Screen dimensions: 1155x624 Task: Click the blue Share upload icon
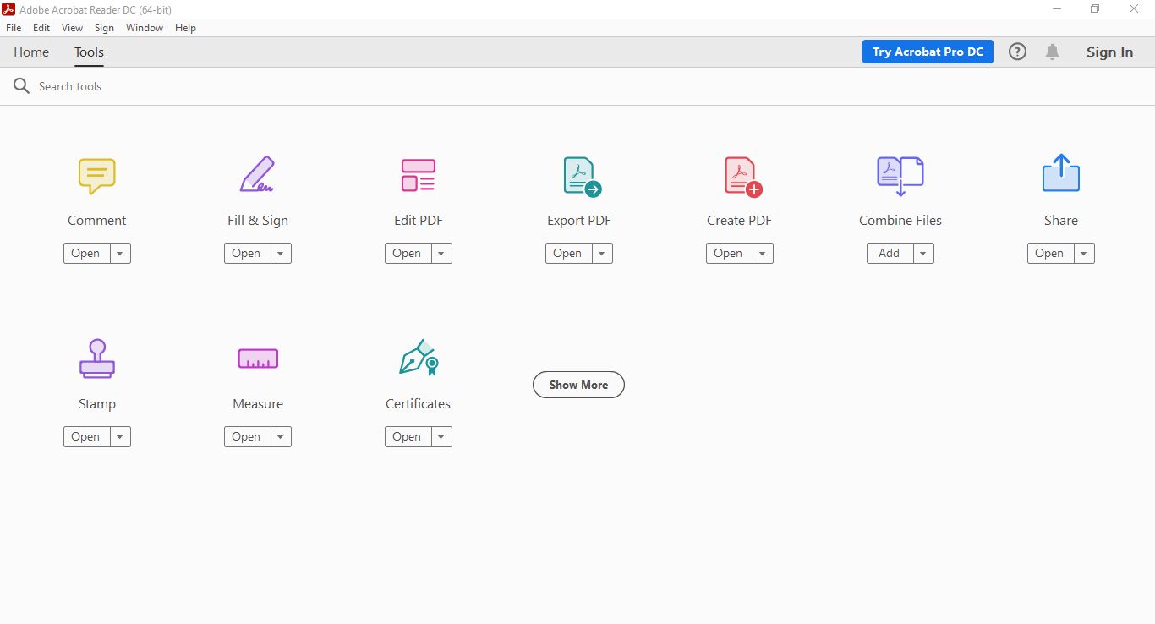tap(1061, 172)
